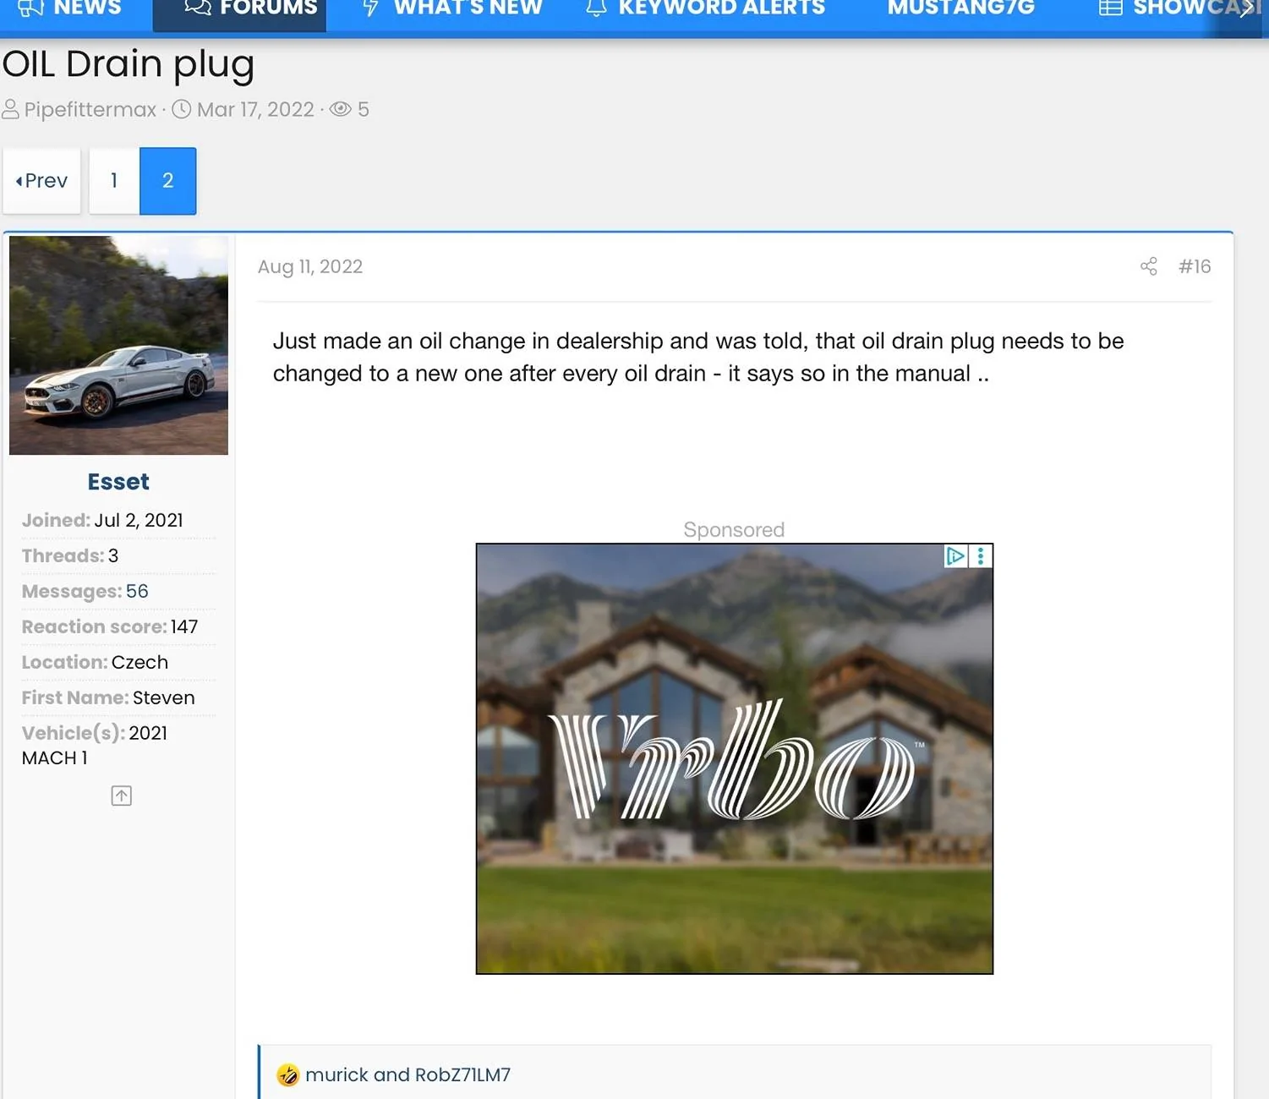Click the 'Location: Czech' text

tap(95, 662)
